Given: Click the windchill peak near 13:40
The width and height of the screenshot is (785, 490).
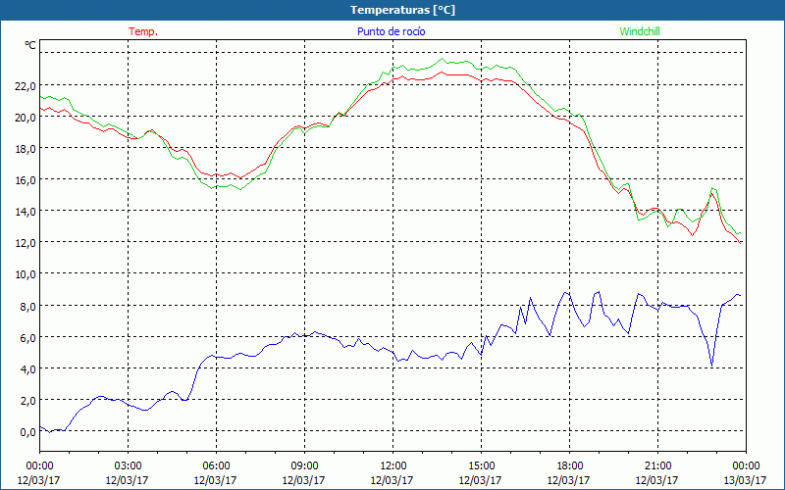Looking at the screenshot, I should coord(442,59).
